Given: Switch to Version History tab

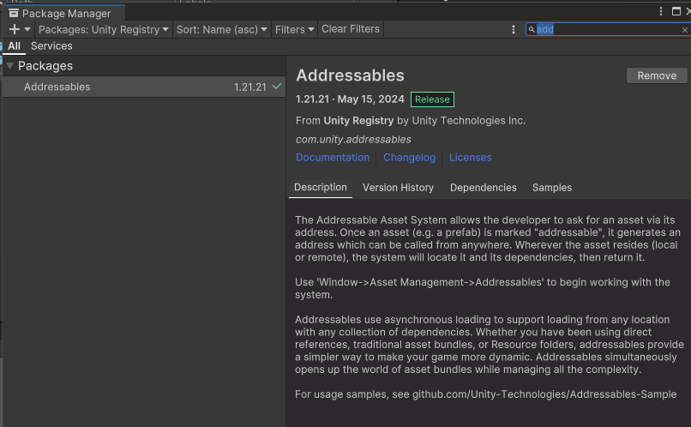Looking at the screenshot, I should click(x=398, y=188).
